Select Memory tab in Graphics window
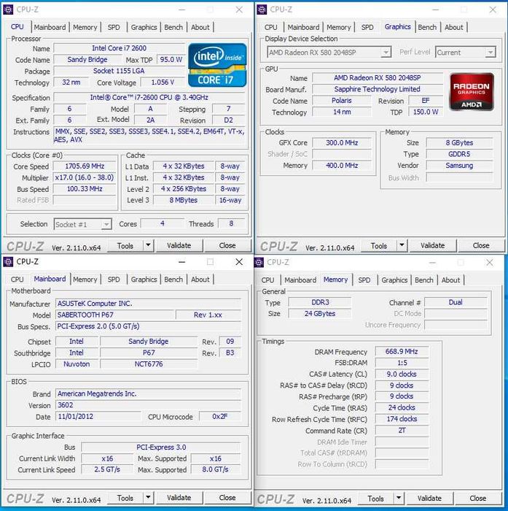The image size is (508, 511). point(338,27)
